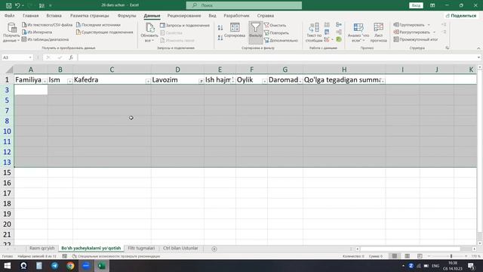Click Промежуточный итог (Subtotal)
This screenshot has width=483, height=272.
(416, 39)
